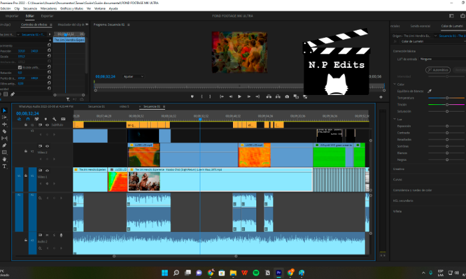The image size is (466, 279).
Task: Select the Razor tool
Action: click(x=5, y=132)
